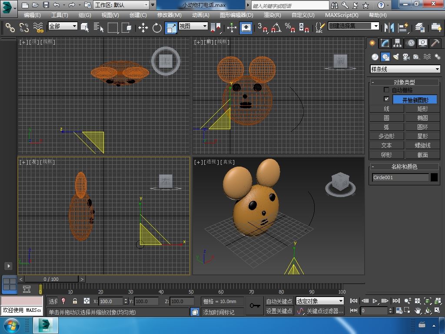Click the Circle001 name field
Viewport: 445px width, 334px height.
coord(400,177)
